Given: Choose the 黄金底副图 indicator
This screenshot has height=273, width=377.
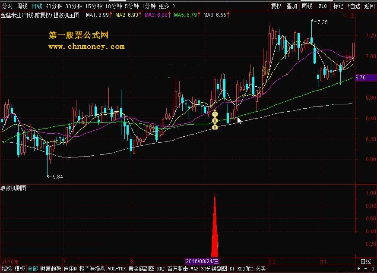Looking at the screenshot, I should (142, 269).
